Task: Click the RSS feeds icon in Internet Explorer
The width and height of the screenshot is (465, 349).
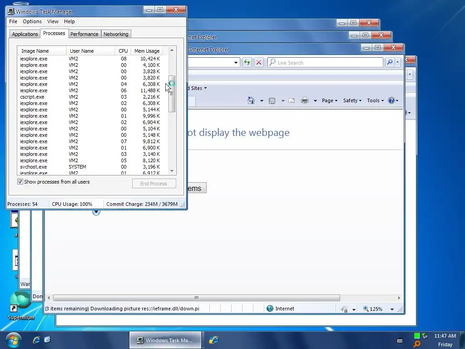Action: click(x=272, y=101)
